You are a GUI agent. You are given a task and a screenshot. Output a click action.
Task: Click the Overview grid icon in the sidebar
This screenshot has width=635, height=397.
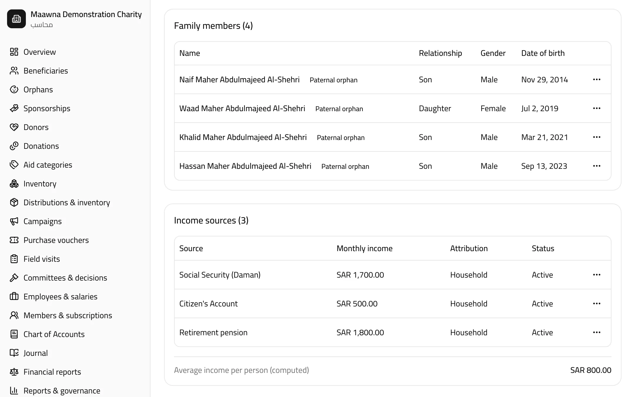click(x=14, y=52)
